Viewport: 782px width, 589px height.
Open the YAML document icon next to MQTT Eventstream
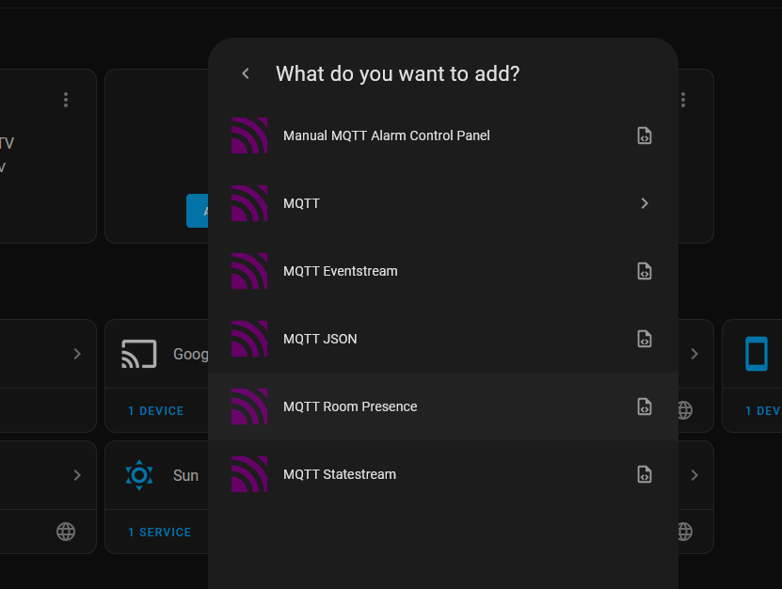[645, 271]
